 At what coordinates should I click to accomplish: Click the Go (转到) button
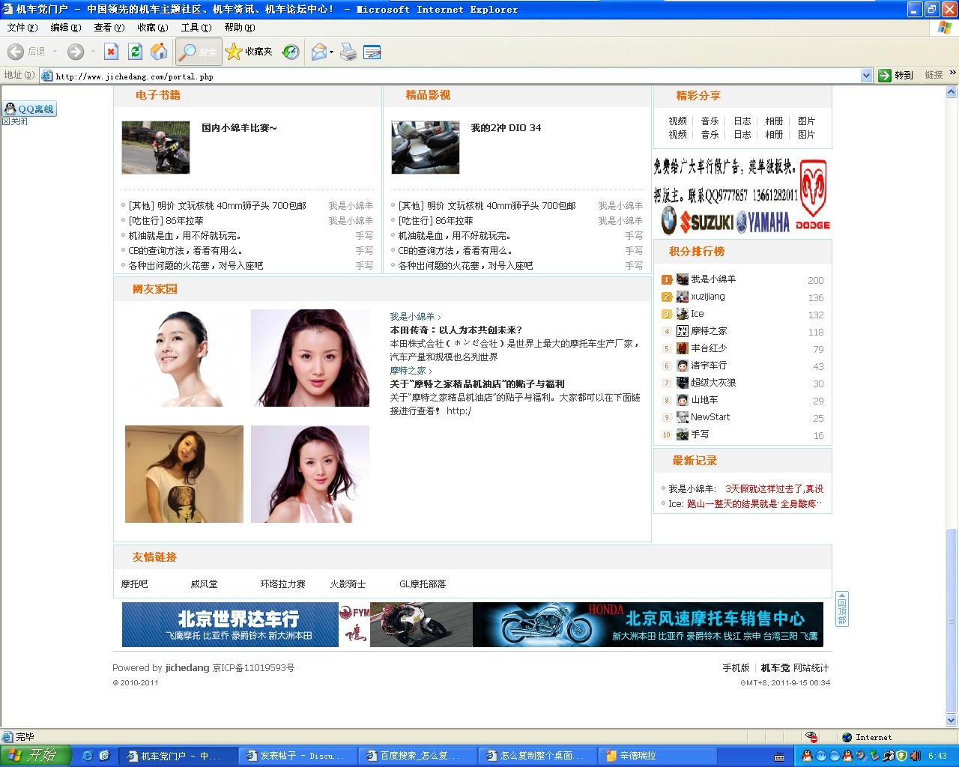coord(896,76)
